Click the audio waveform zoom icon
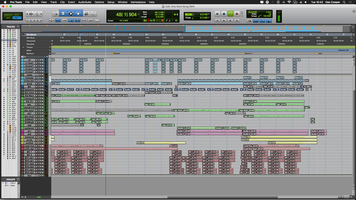Viewport: 356px width, 200px height. pyautogui.click(x=31, y=14)
